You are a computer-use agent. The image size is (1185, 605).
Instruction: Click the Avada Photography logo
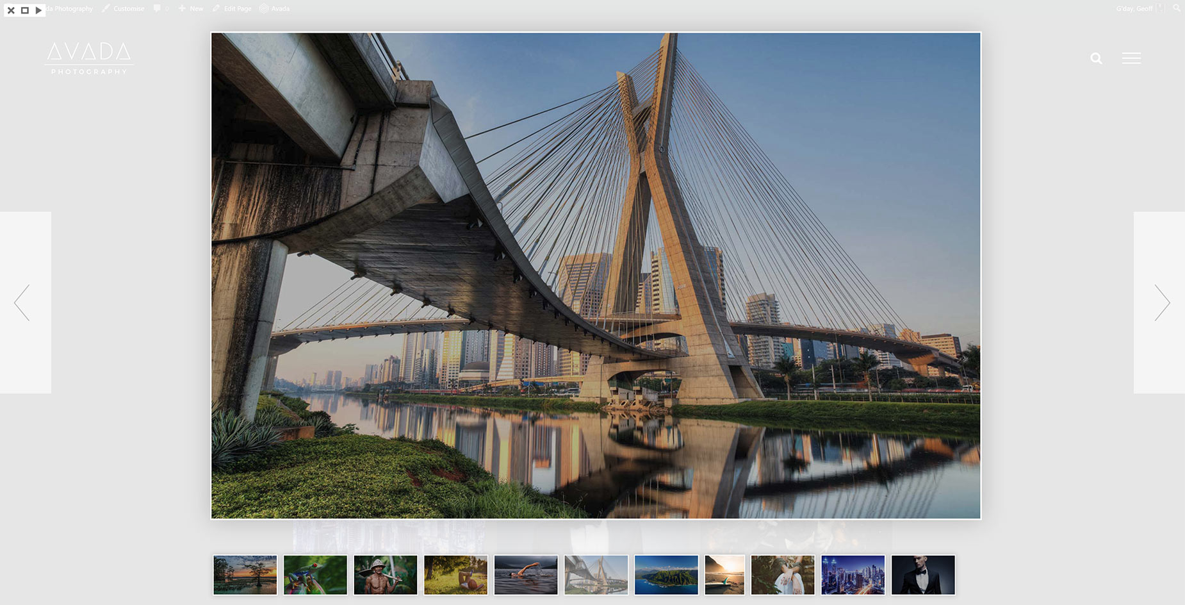[89, 58]
